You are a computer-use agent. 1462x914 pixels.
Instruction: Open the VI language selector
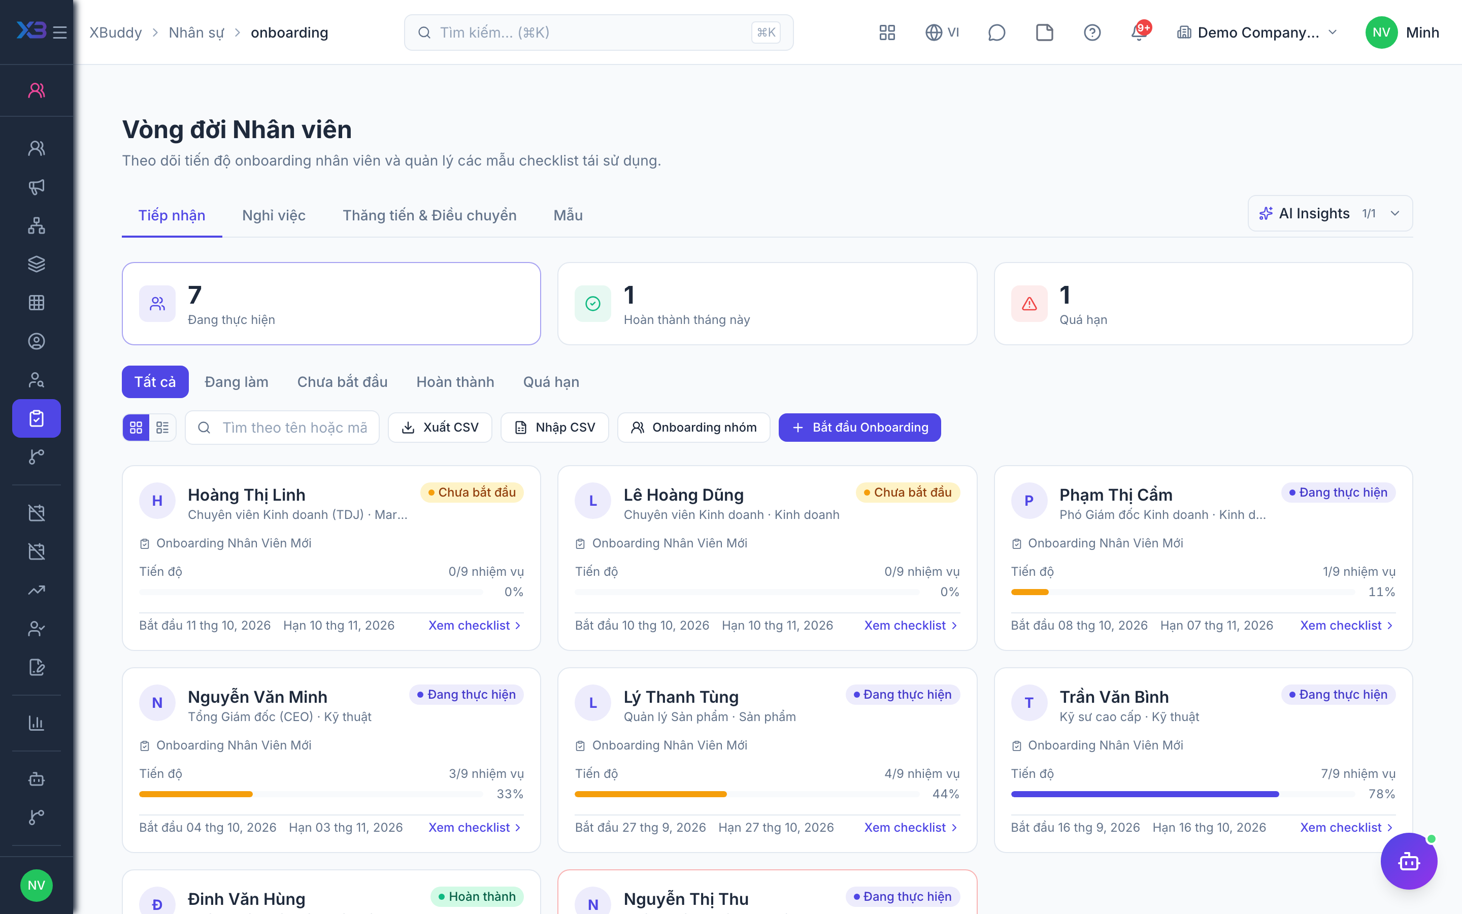(943, 32)
